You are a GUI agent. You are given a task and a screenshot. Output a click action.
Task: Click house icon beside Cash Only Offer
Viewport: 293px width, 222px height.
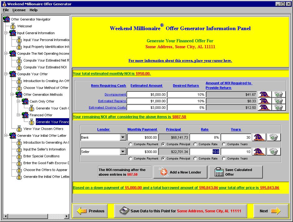[x=25, y=101]
